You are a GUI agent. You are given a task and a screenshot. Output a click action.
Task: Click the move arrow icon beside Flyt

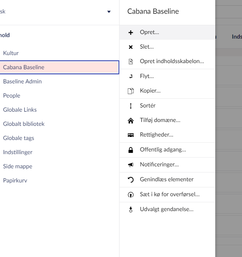click(x=131, y=76)
